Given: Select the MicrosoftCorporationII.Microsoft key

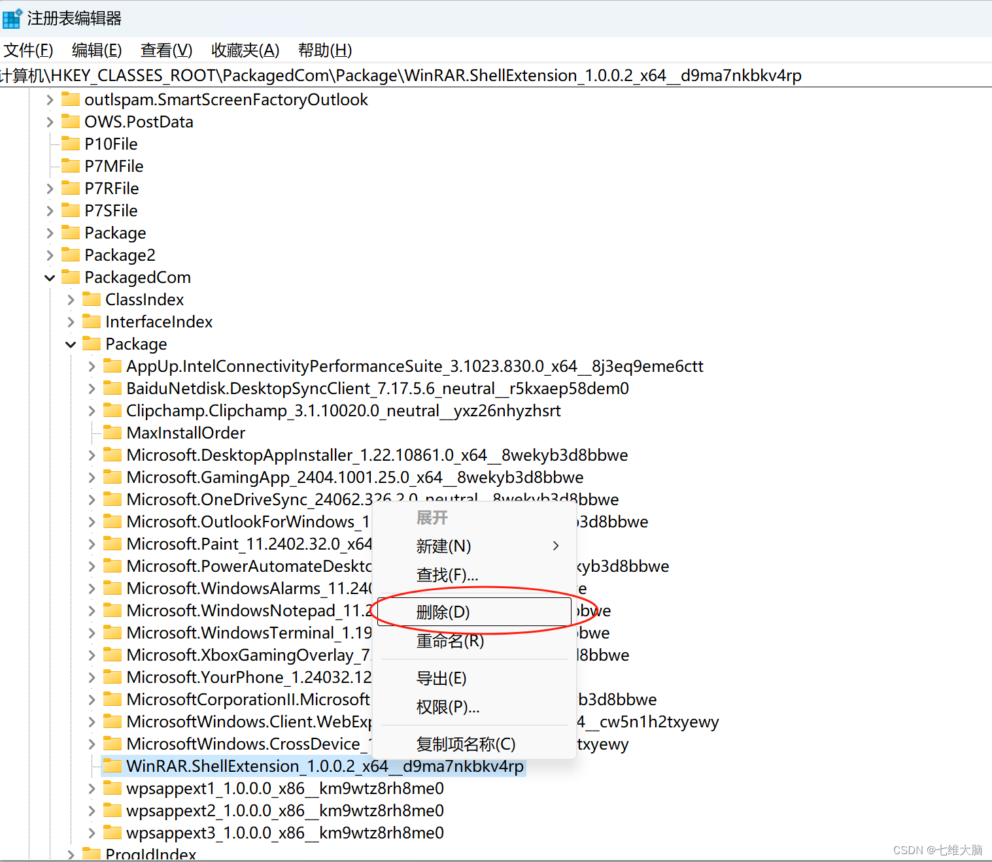Looking at the screenshot, I should 248,699.
